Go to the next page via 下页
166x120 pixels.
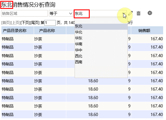point(25,23)
